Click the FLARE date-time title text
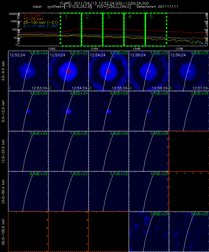 [x=104, y=3]
